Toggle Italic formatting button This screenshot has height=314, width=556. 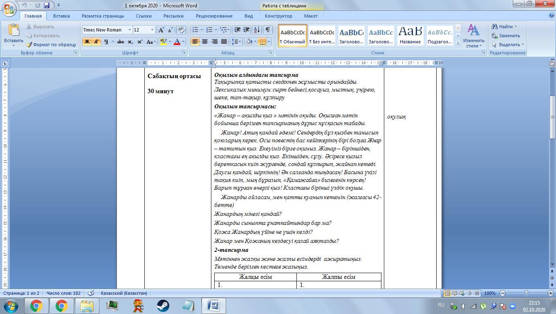(96, 42)
